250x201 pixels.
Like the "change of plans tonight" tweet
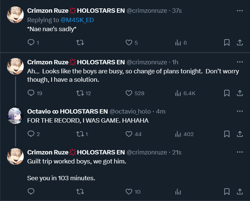pyautogui.click(x=129, y=93)
